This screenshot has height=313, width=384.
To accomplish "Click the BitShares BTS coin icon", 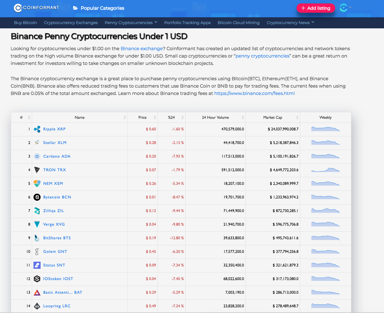I will pyautogui.click(x=37, y=238).
